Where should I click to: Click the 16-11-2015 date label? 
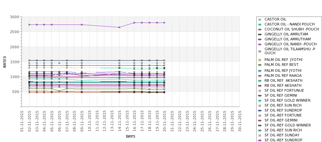pos(134,121)
